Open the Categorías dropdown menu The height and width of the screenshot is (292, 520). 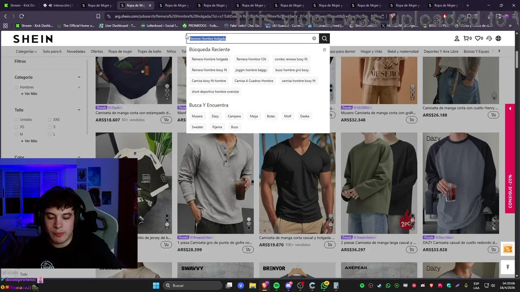[26, 52]
